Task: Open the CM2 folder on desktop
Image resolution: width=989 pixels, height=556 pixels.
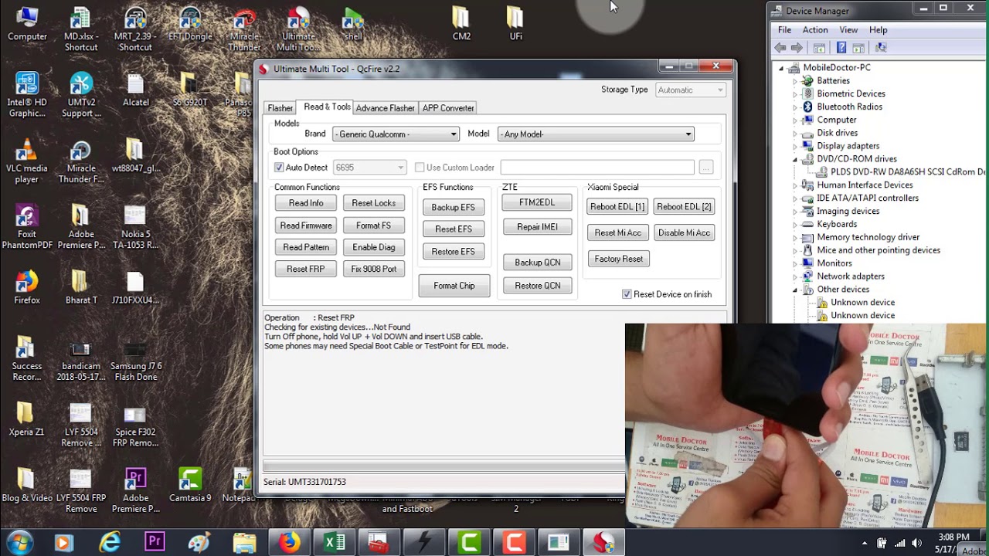Action: coord(461,24)
